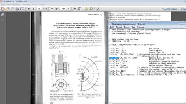
Task: Click page number 194 at PDF page bottom
Action: pyautogui.click(x=51, y=103)
